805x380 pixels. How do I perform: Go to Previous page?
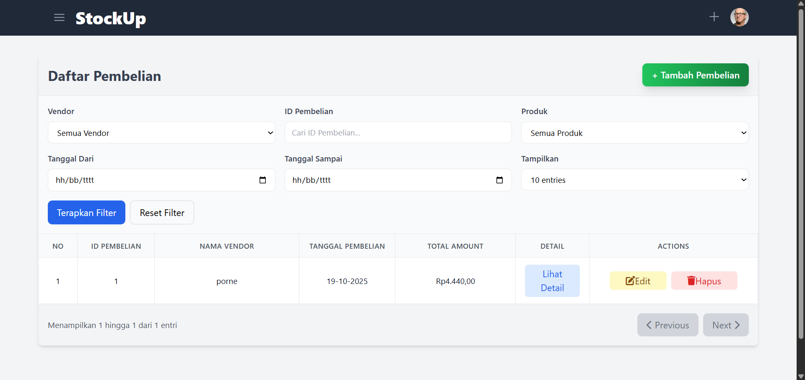click(667, 325)
